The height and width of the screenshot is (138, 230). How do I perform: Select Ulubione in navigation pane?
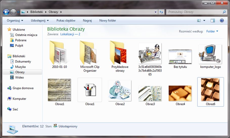[x=19, y=30]
